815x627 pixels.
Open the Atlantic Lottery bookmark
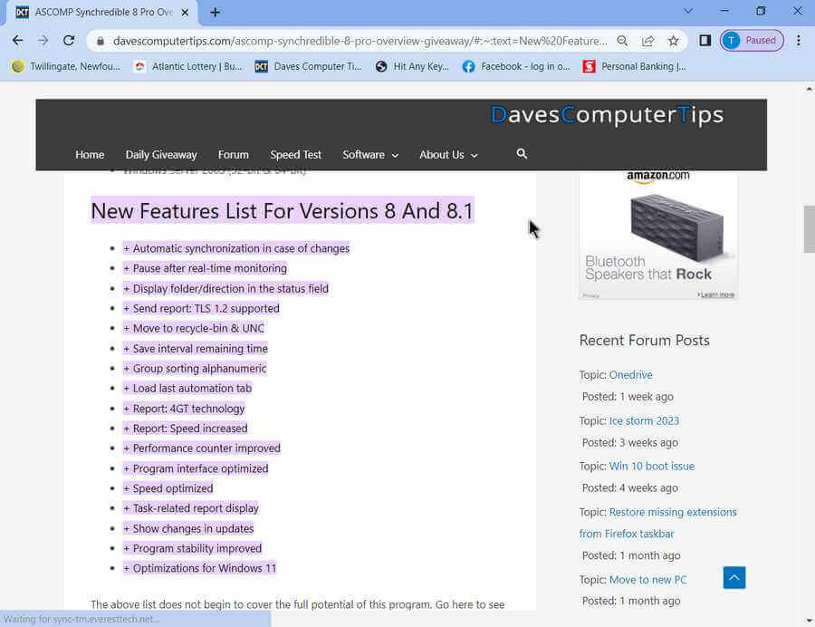[x=188, y=66]
